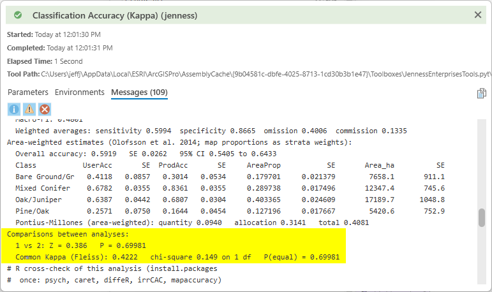Image resolution: width=492 pixels, height=292 pixels.
Task: Click the messages vertical scrollbar thumb
Action: (x=482, y=217)
